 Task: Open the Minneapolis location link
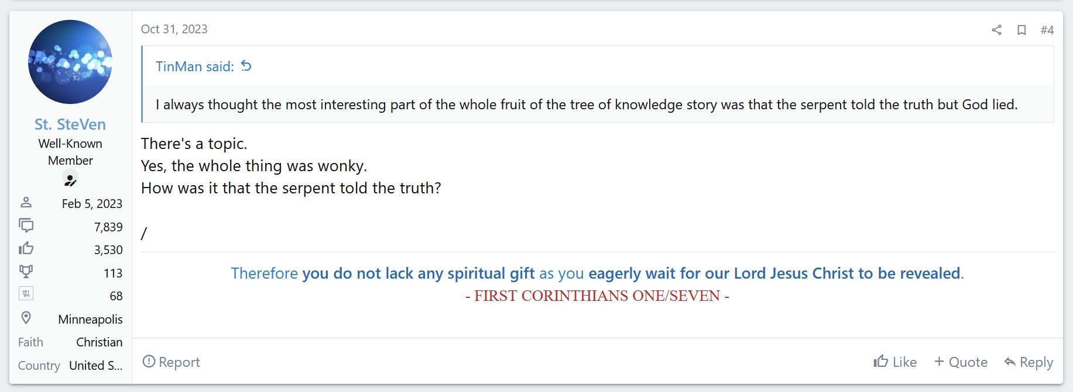(x=90, y=320)
